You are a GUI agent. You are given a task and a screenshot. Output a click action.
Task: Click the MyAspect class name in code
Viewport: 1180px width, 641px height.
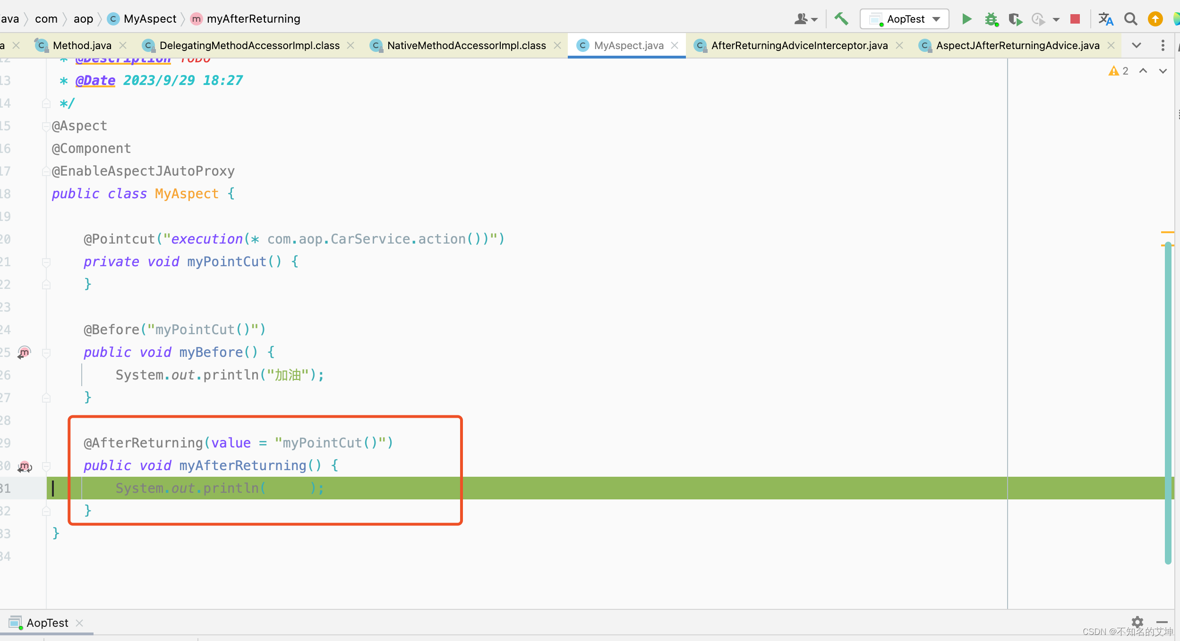point(187,194)
